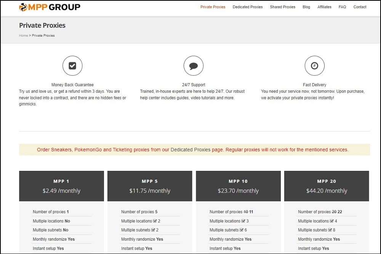381x254 pixels.
Task: Click MPP 20 Multiple locations check icon
Action: tap(332, 221)
